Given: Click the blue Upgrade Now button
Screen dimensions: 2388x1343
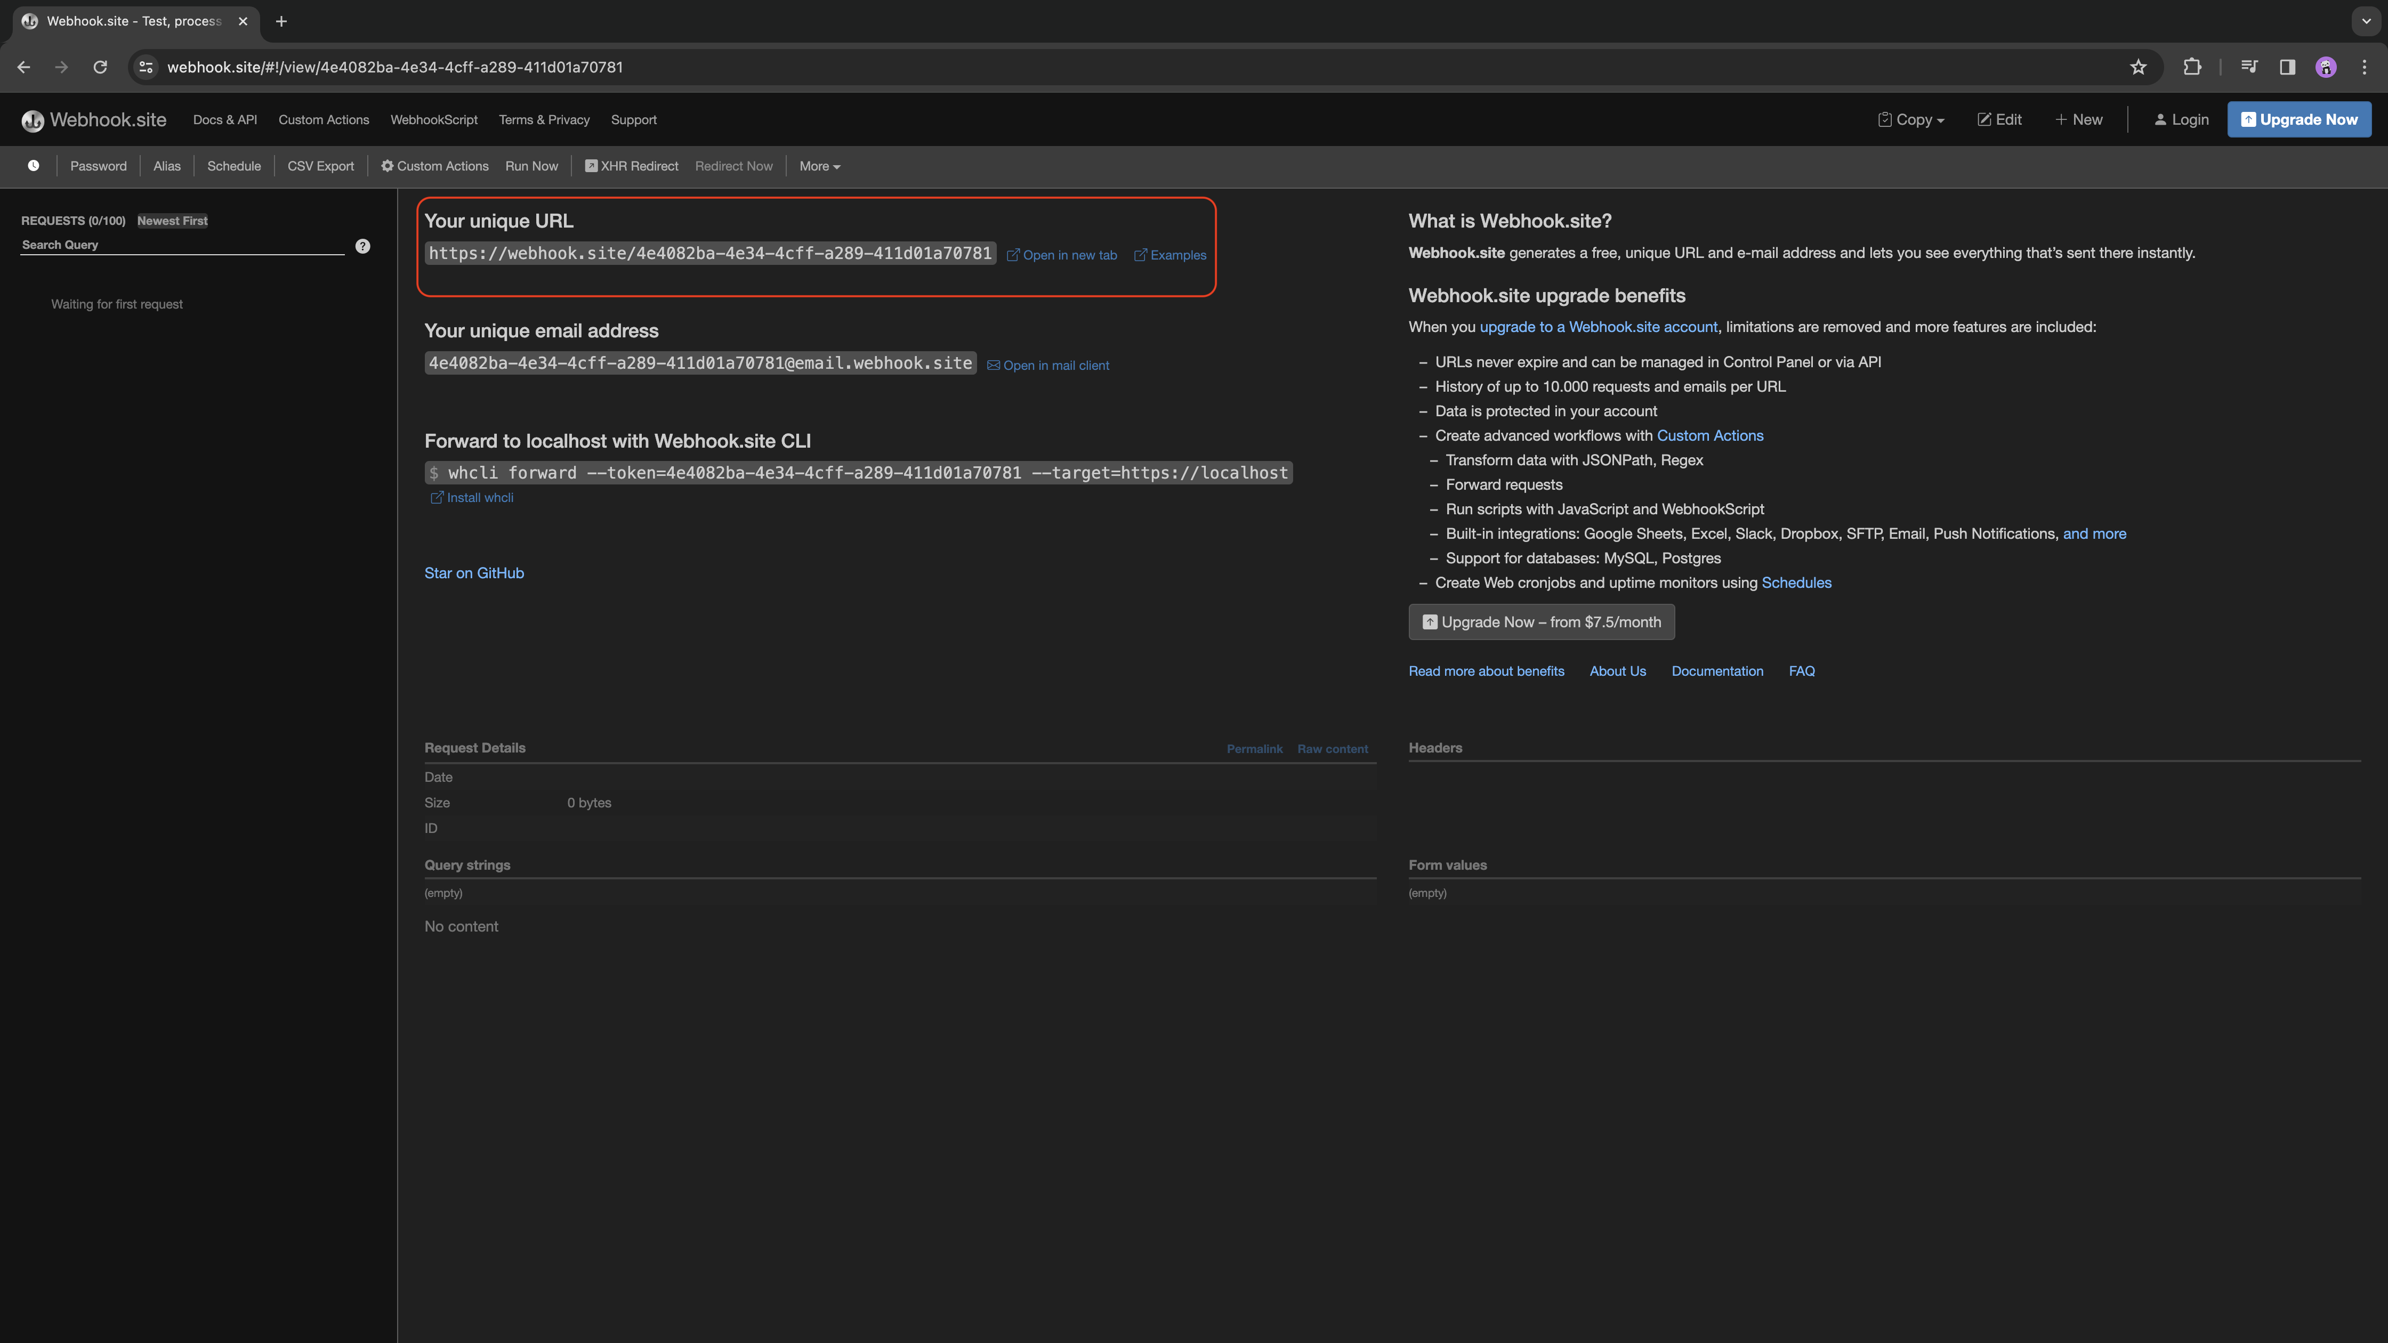Looking at the screenshot, I should [x=2299, y=119].
